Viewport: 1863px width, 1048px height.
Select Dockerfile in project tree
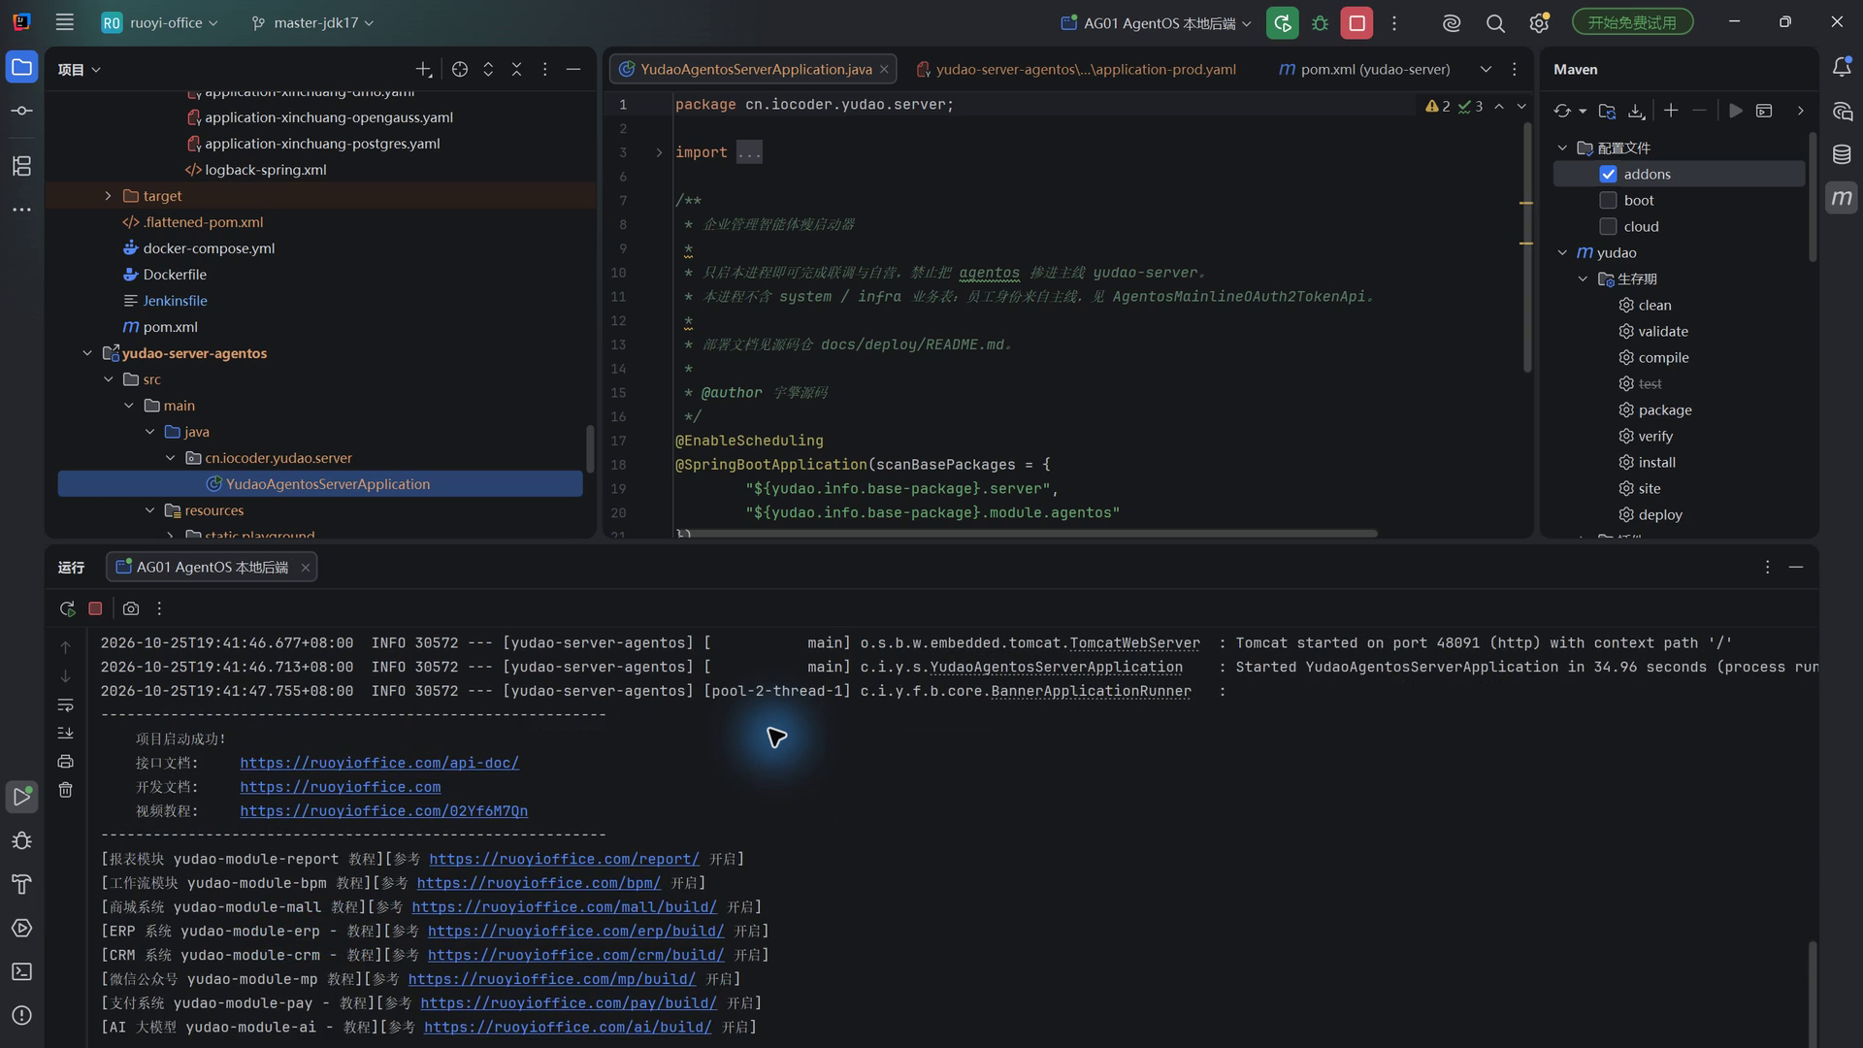pyautogui.click(x=175, y=275)
